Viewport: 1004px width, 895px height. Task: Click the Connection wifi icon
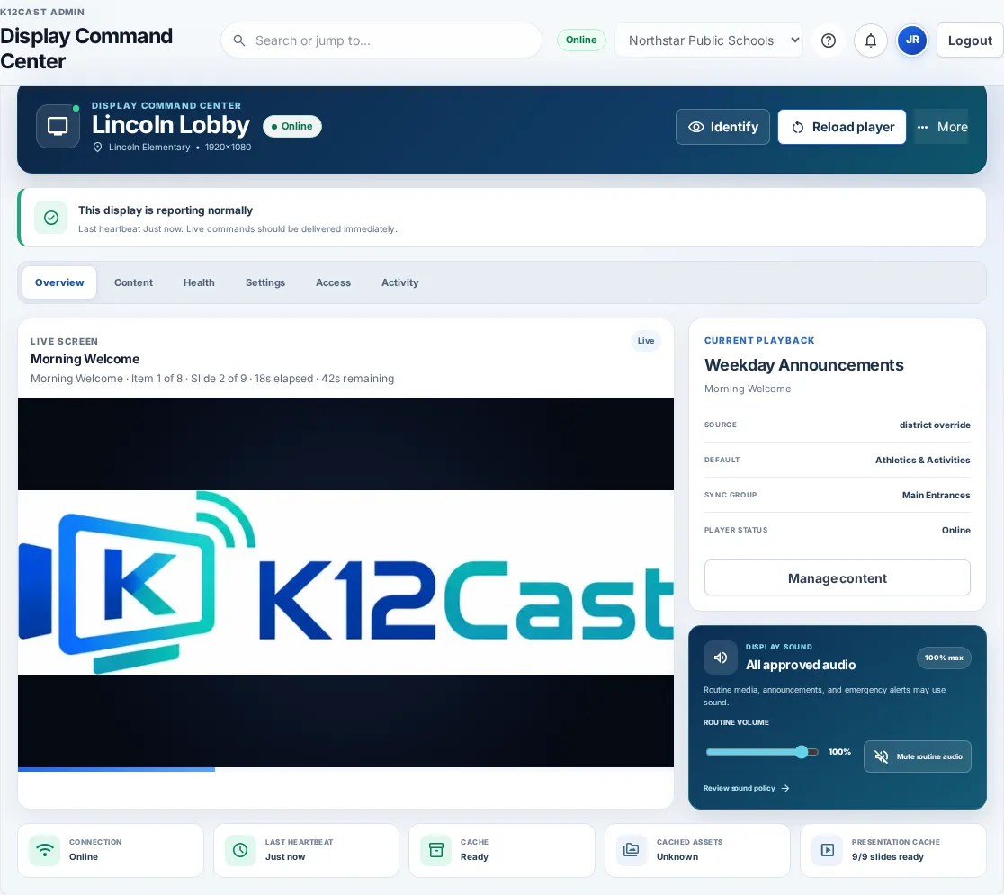(x=45, y=849)
